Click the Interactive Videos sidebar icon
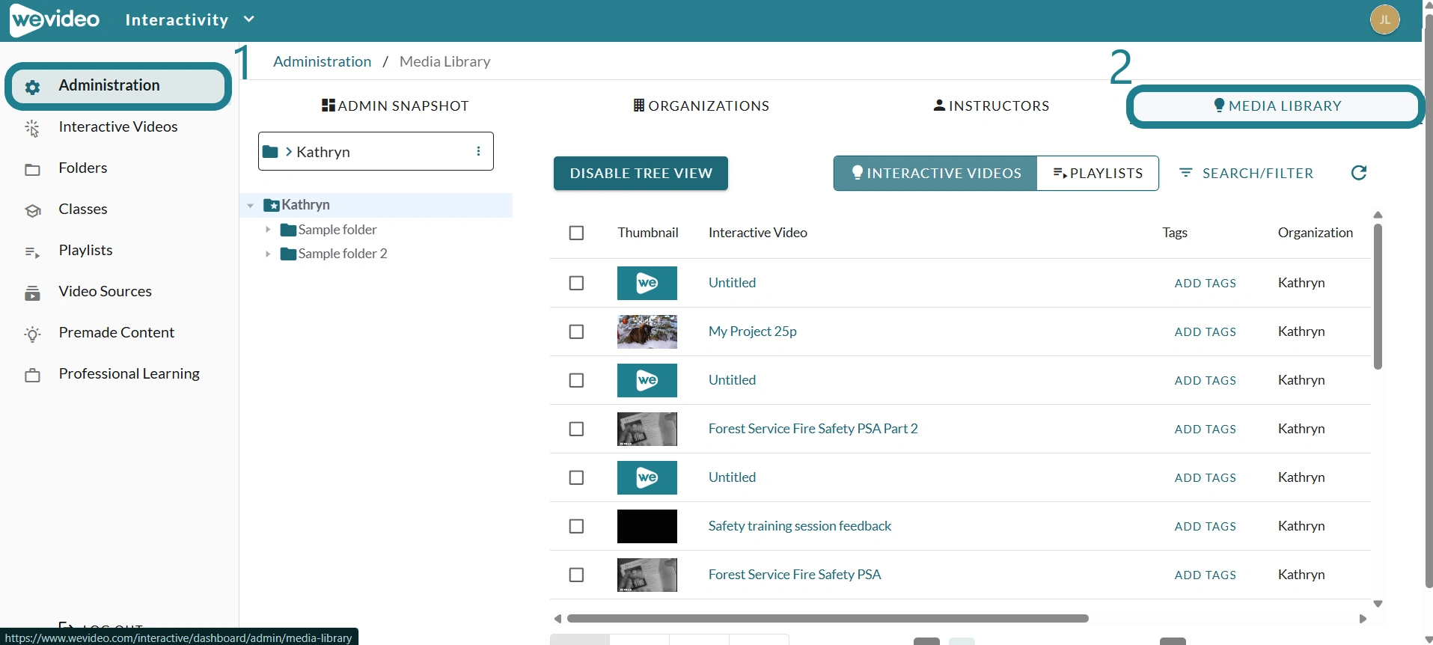Viewport: 1433px width, 645px height. 32,128
